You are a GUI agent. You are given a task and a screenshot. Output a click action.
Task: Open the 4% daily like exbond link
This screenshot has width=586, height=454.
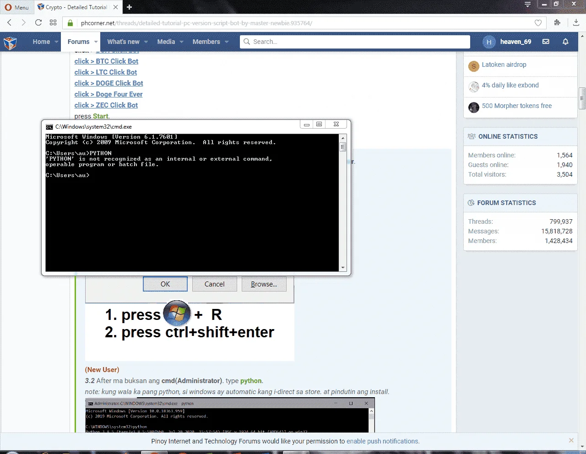point(510,86)
